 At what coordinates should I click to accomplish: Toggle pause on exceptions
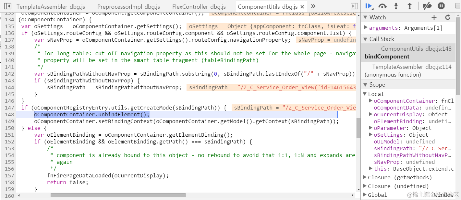tap(441, 6)
